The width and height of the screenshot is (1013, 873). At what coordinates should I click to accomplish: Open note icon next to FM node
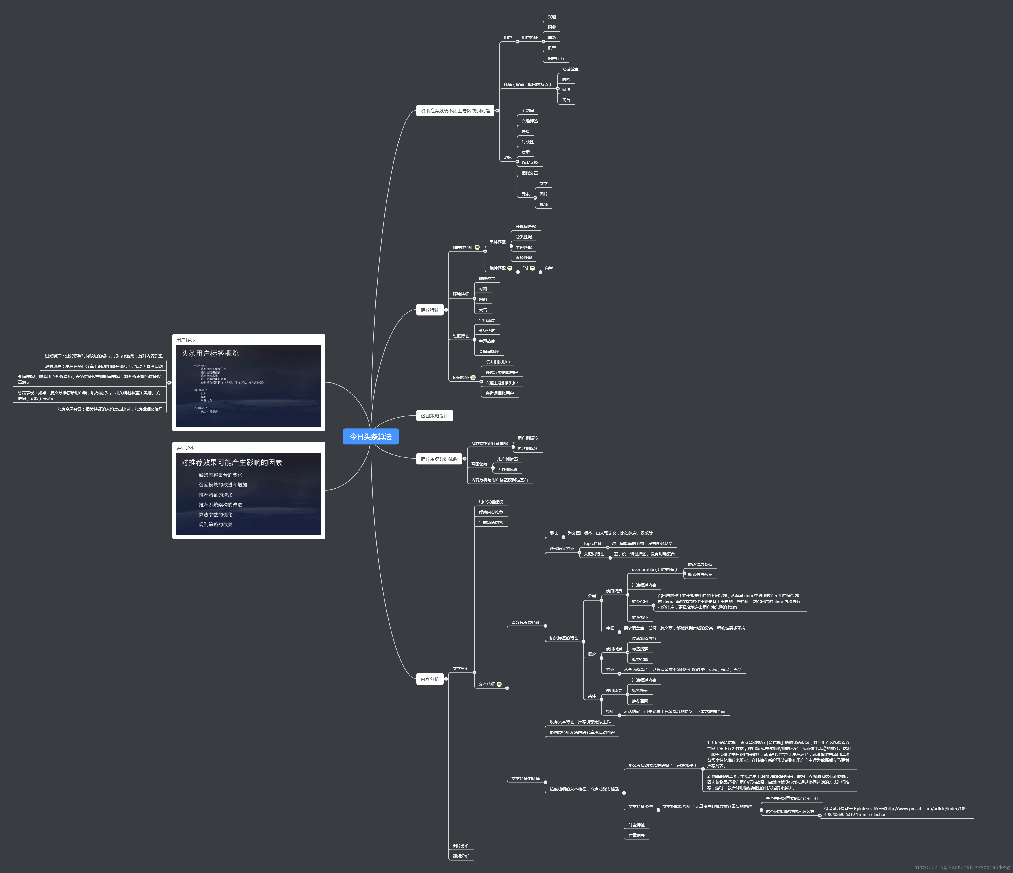click(532, 268)
